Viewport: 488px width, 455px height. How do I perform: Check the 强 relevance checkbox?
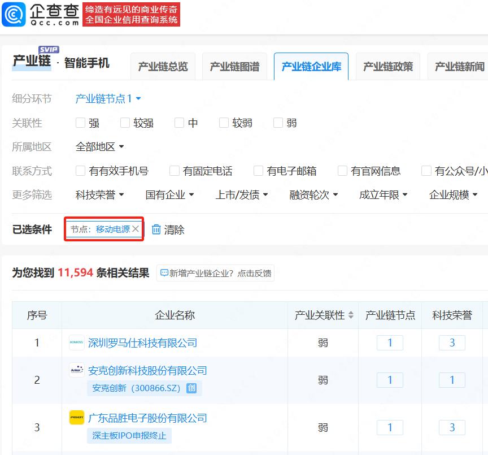pos(80,123)
